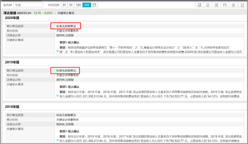
Task: Click the 泽达易盛 688555.SH stock name
Action: (x=17, y=13)
